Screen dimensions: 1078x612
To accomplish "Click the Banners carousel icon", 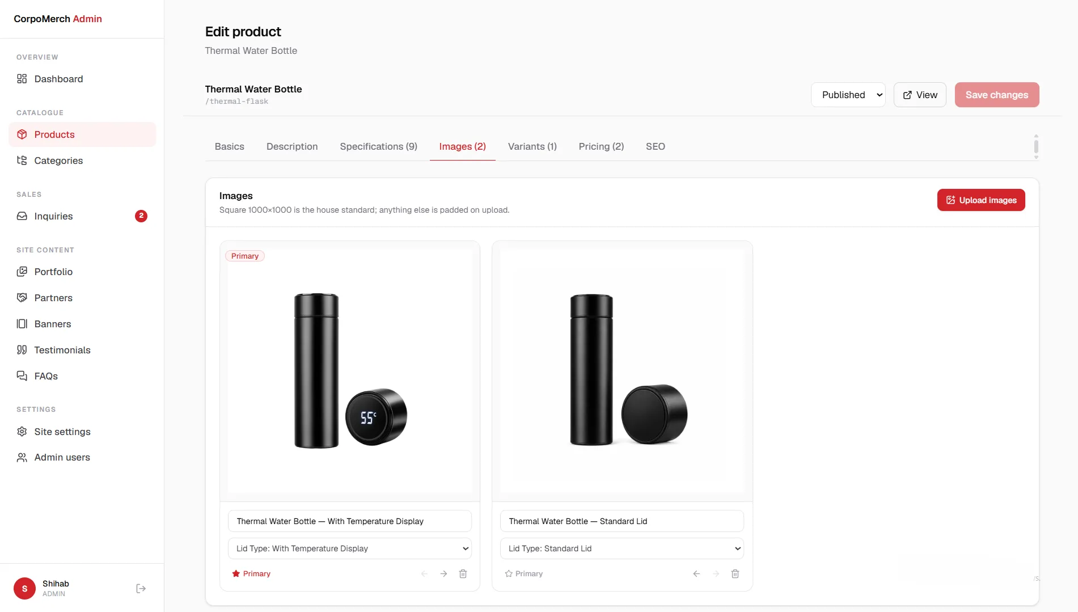I will (x=22, y=324).
